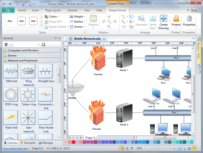203x153 pixels.
Task: Click the Protect padlock icon
Action: click(x=176, y=18)
